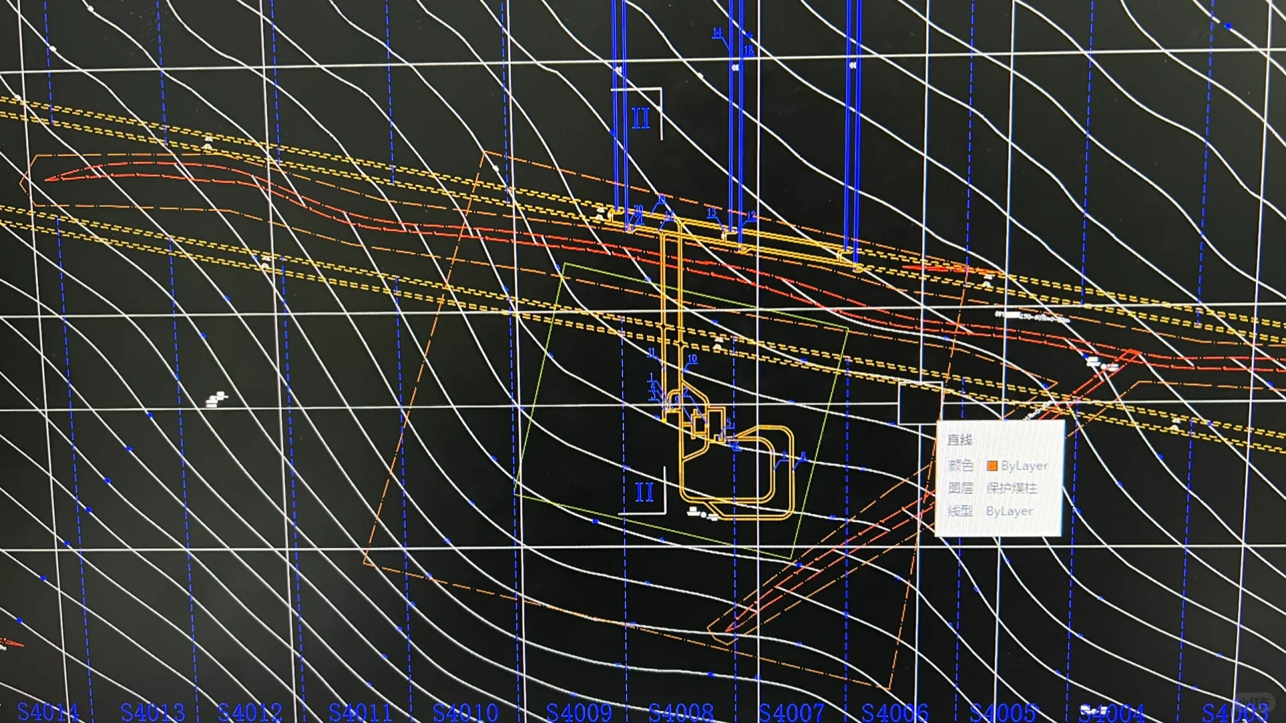Click grid label S4007
The height and width of the screenshot is (723, 1286).
point(791,712)
